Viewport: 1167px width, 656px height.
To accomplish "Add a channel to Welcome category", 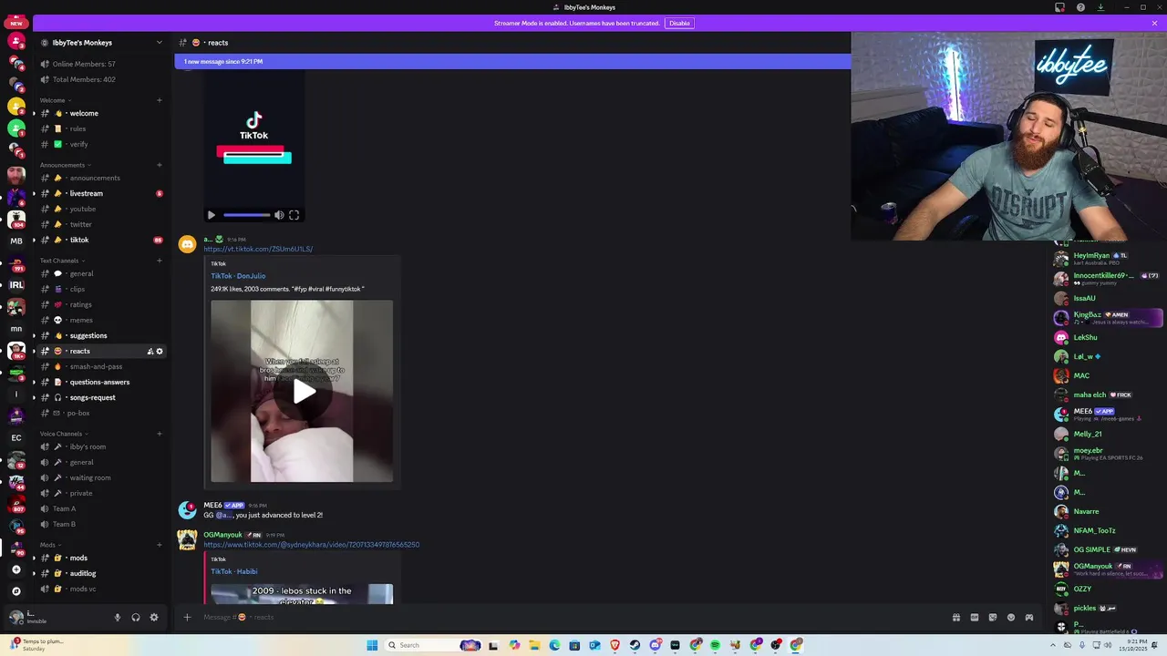I will click(x=160, y=100).
